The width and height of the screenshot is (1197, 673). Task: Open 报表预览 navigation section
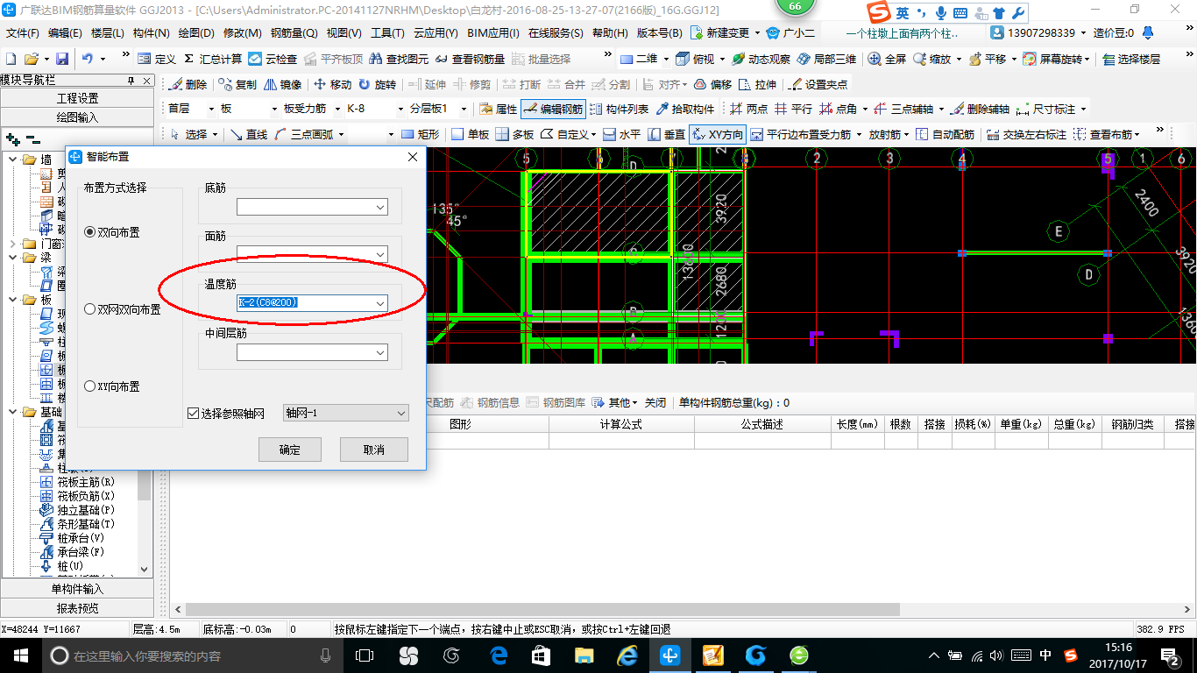[77, 607]
